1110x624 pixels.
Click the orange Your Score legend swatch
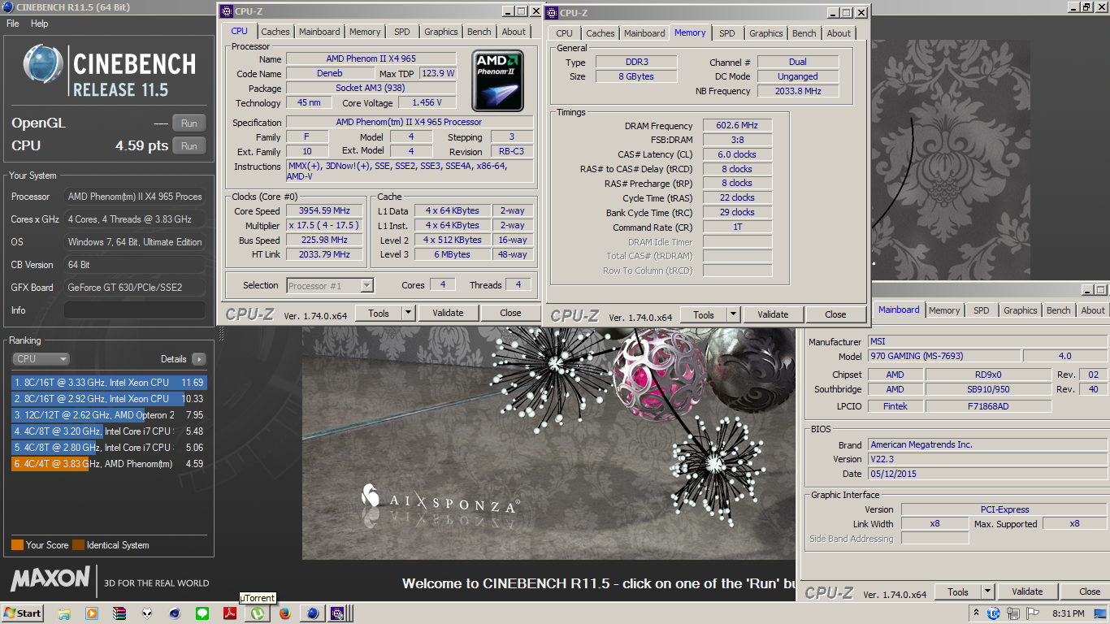click(17, 545)
